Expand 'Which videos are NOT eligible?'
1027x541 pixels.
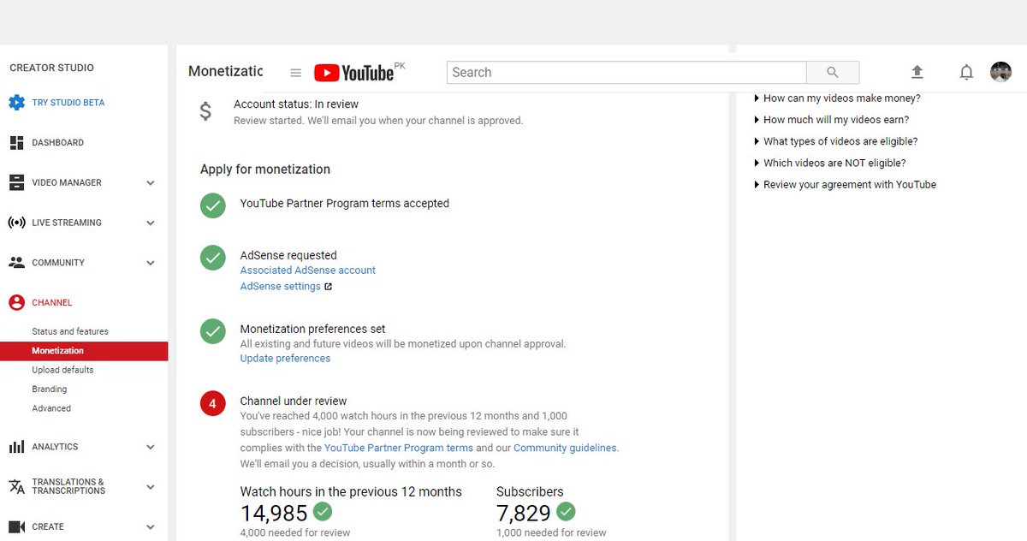click(x=829, y=163)
